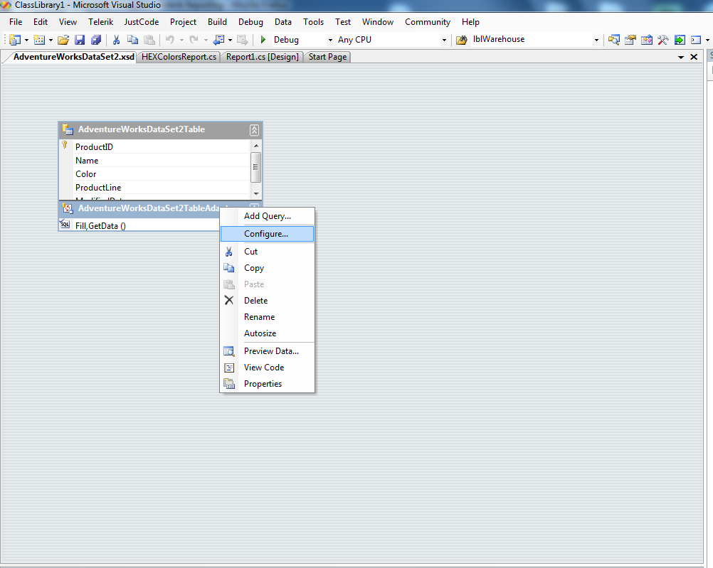
Task: Expand the Add New Item dropdown arrow
Action: 51,40
